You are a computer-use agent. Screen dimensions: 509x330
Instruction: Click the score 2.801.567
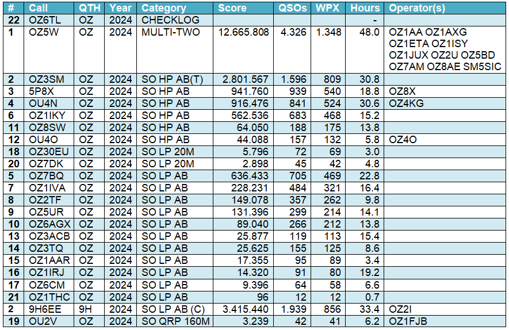[x=246, y=79]
